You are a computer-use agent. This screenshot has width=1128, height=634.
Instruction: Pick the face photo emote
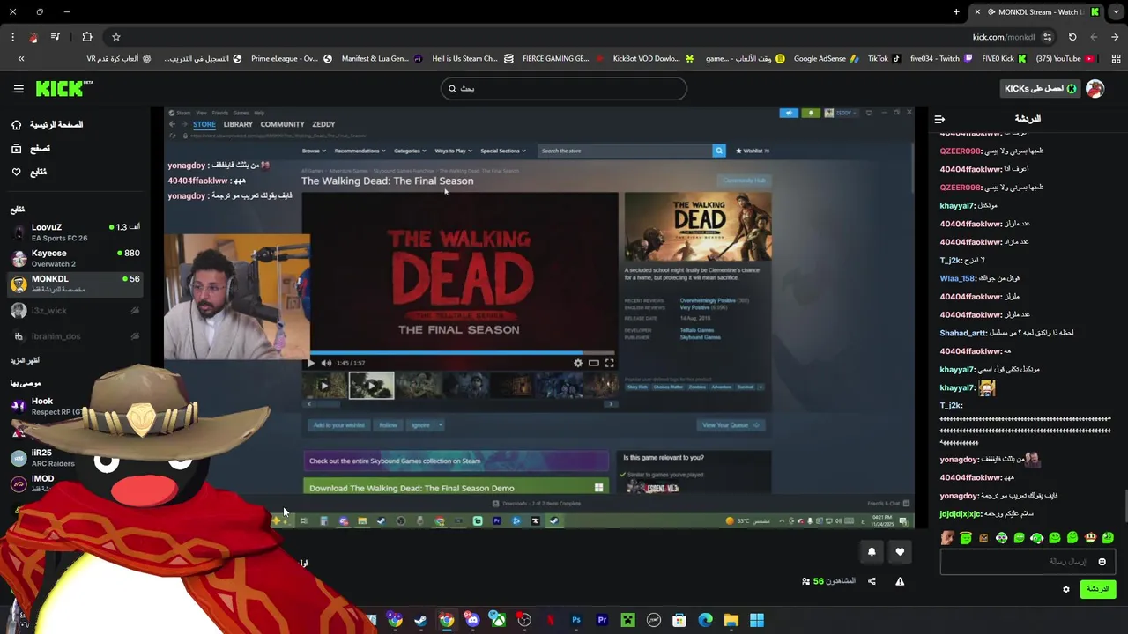click(x=947, y=538)
